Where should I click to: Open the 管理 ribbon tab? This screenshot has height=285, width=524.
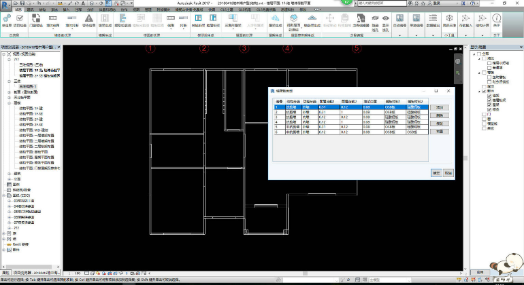pos(148,9)
